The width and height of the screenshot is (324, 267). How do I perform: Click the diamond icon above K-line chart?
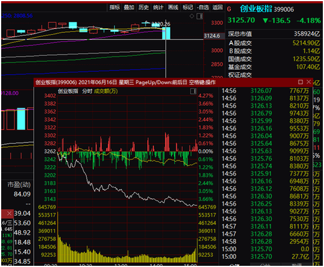[192, 16]
